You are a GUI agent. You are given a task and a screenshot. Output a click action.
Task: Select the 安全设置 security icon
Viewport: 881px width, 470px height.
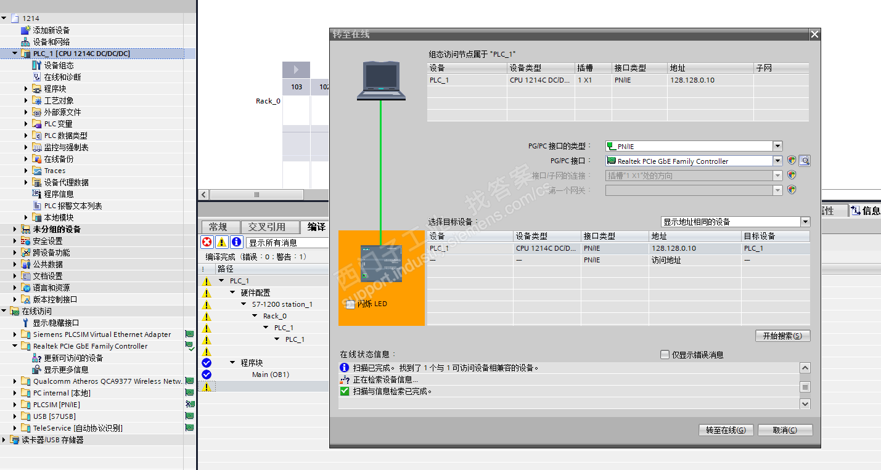click(x=25, y=241)
